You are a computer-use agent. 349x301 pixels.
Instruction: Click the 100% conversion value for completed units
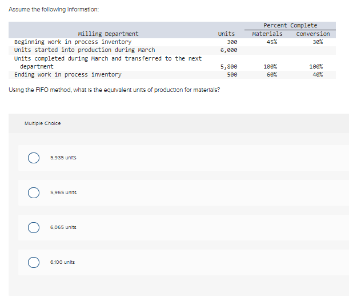[316, 66]
